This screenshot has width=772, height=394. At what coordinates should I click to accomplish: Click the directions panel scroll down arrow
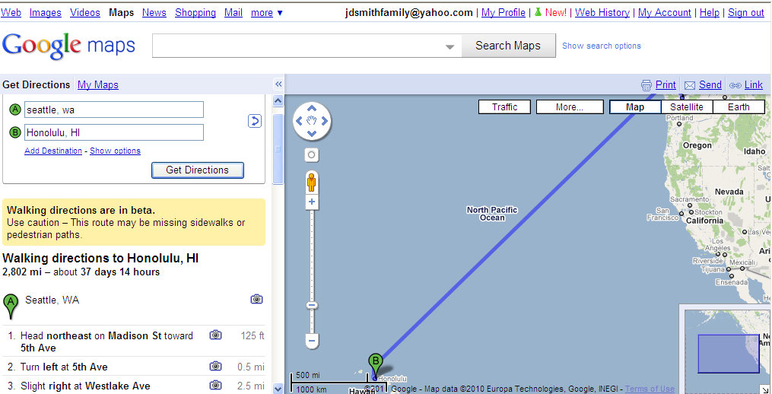(x=278, y=388)
